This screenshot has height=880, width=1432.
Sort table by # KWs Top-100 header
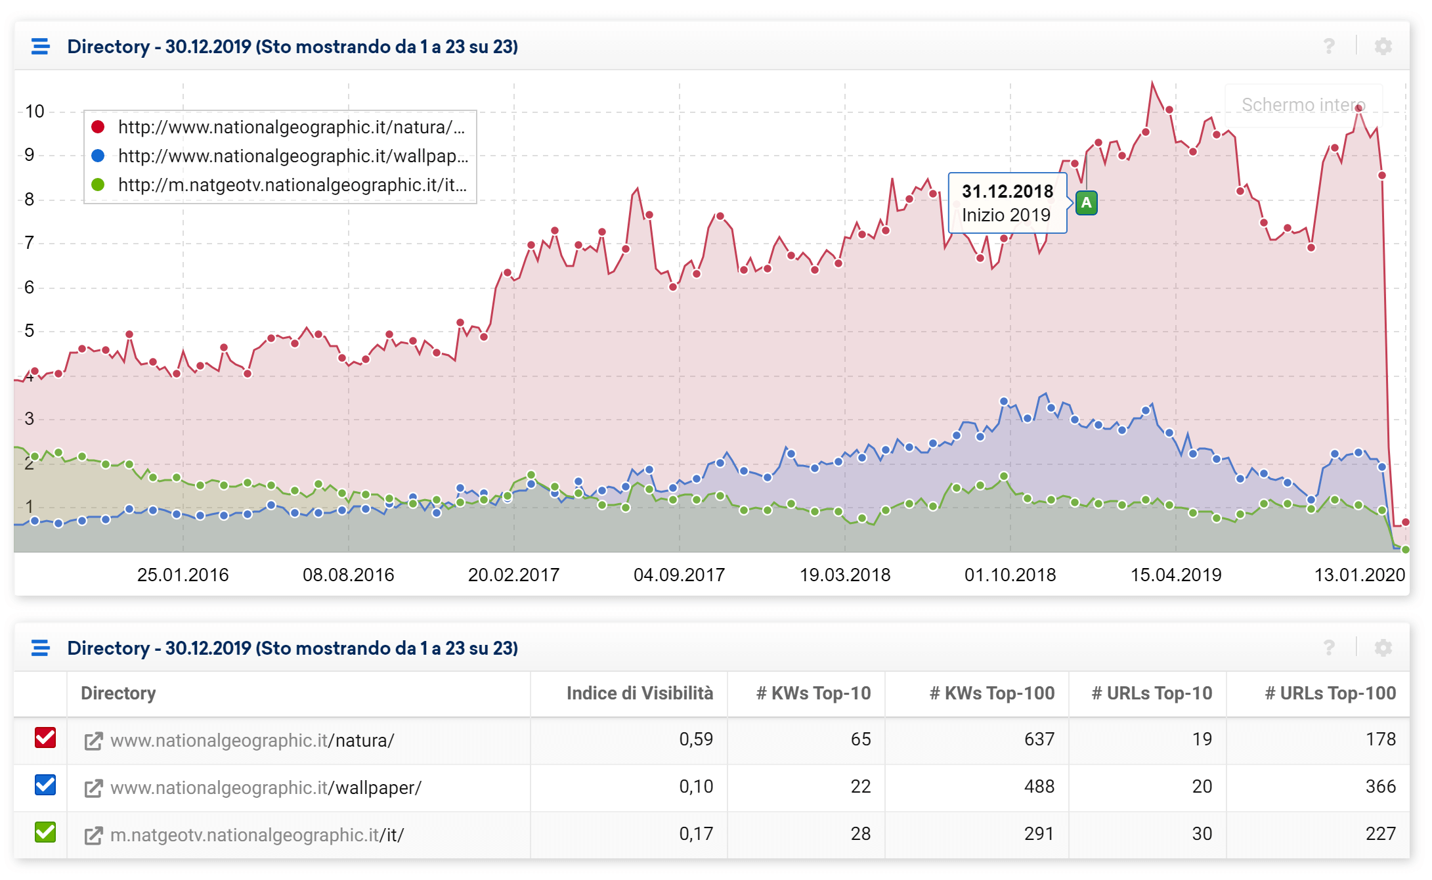pos(992,693)
